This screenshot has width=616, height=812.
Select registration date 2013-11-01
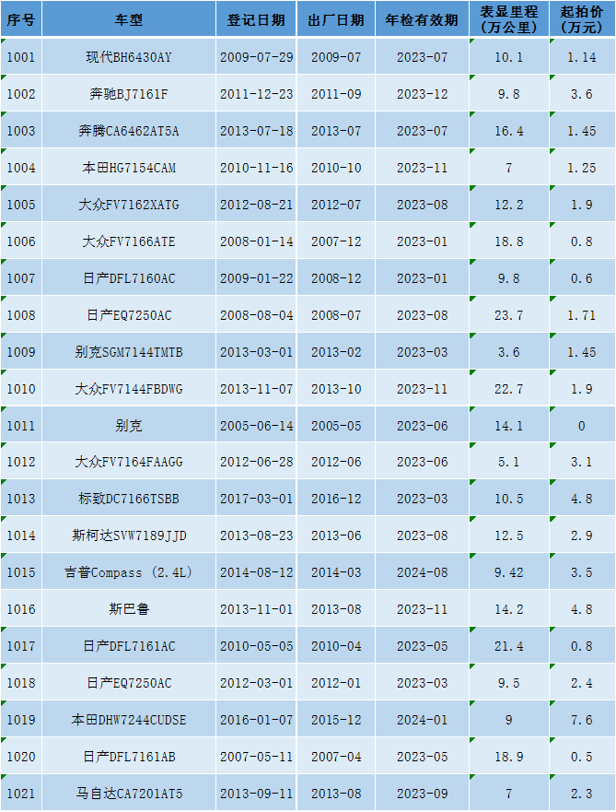pos(256,608)
